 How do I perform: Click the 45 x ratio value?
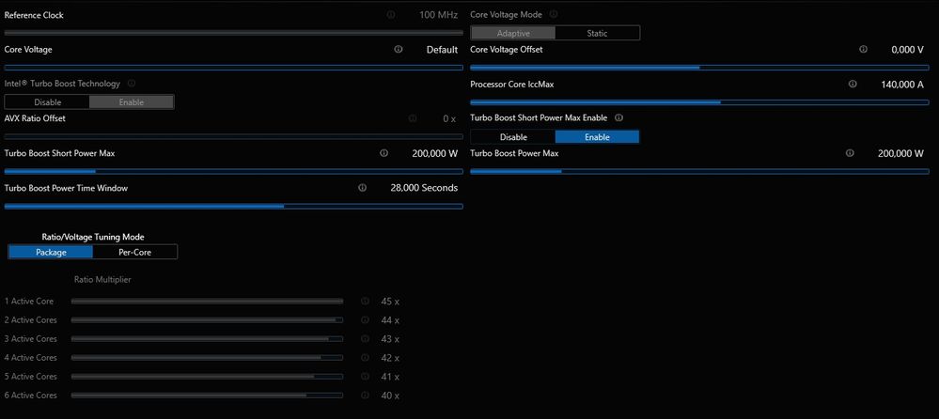390,302
